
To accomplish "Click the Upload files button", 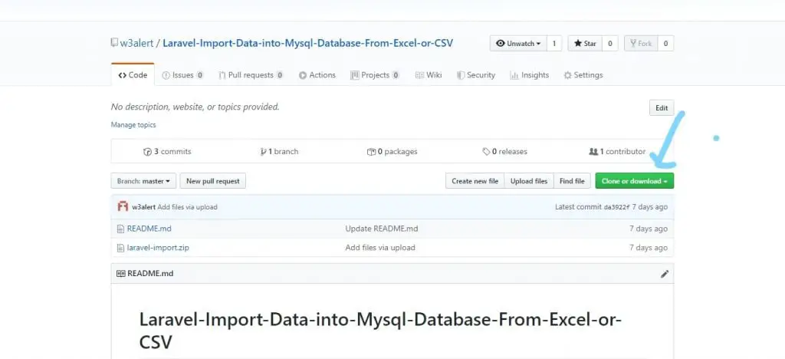I will (529, 181).
